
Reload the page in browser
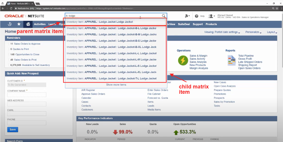tap(11, 8)
